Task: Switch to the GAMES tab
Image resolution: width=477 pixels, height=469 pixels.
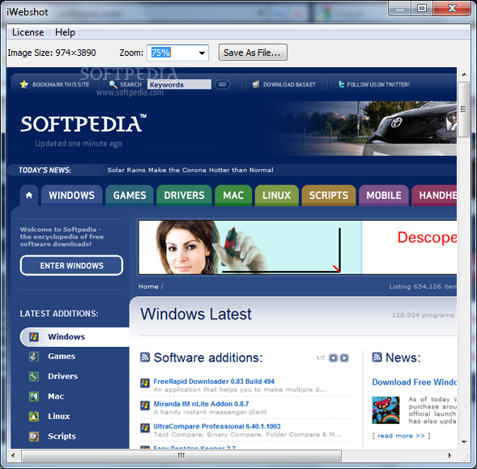Action: click(130, 196)
